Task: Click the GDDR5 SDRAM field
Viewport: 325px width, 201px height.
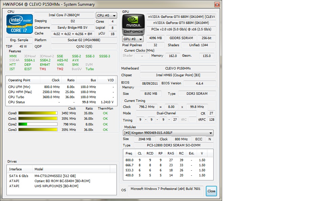Action: (181, 38)
